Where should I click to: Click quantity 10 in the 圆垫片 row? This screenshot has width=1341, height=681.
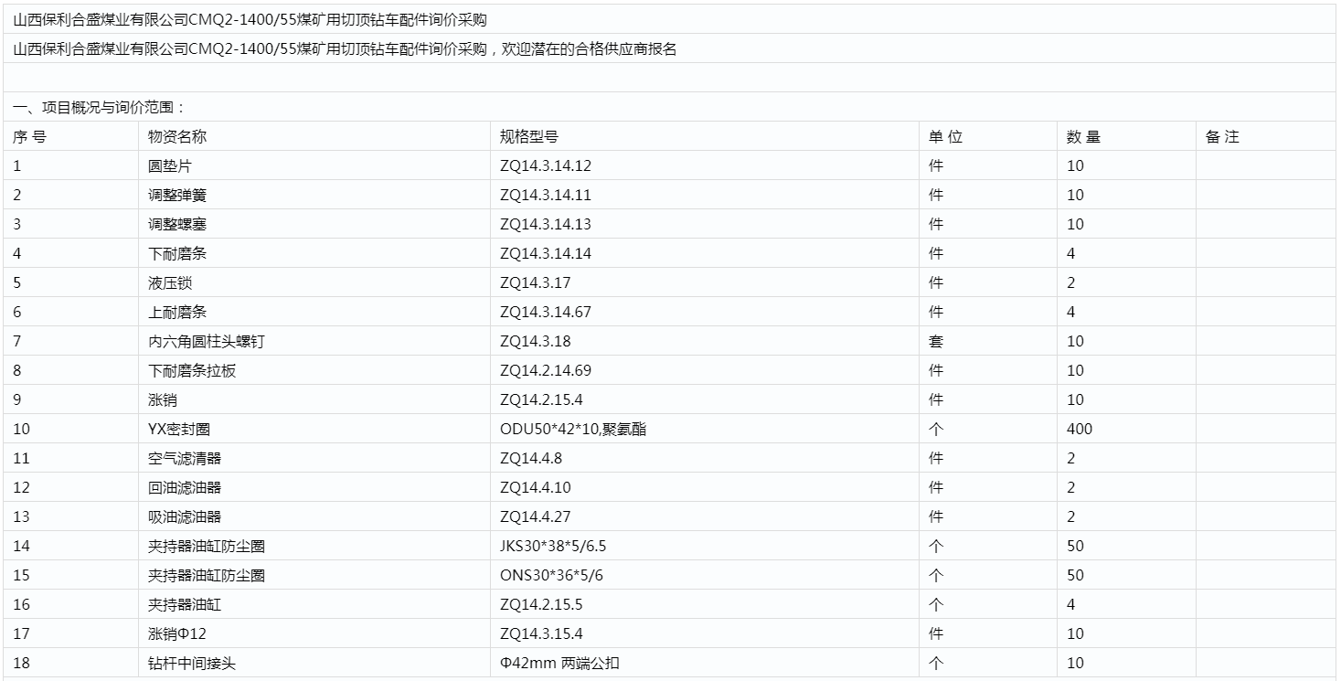point(1075,166)
